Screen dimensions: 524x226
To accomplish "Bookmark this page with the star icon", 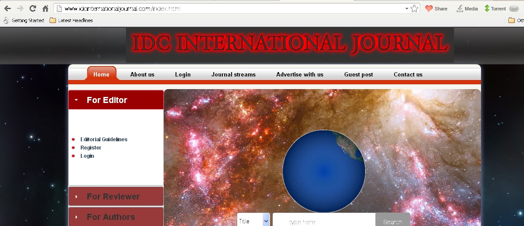I will click(415, 8).
